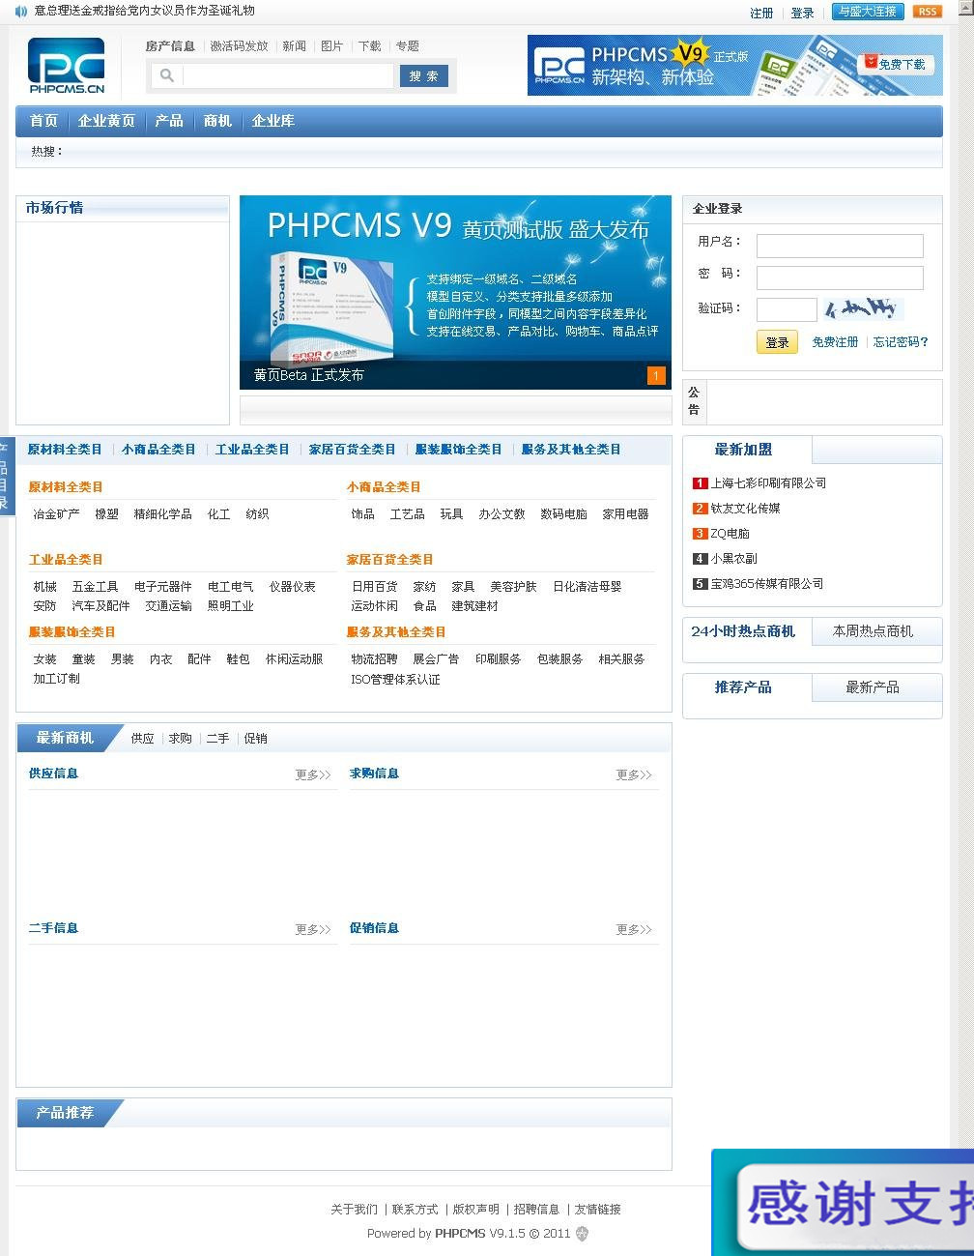Open the ISO管理体系认证 link
This screenshot has width=974, height=1256.
(x=395, y=680)
